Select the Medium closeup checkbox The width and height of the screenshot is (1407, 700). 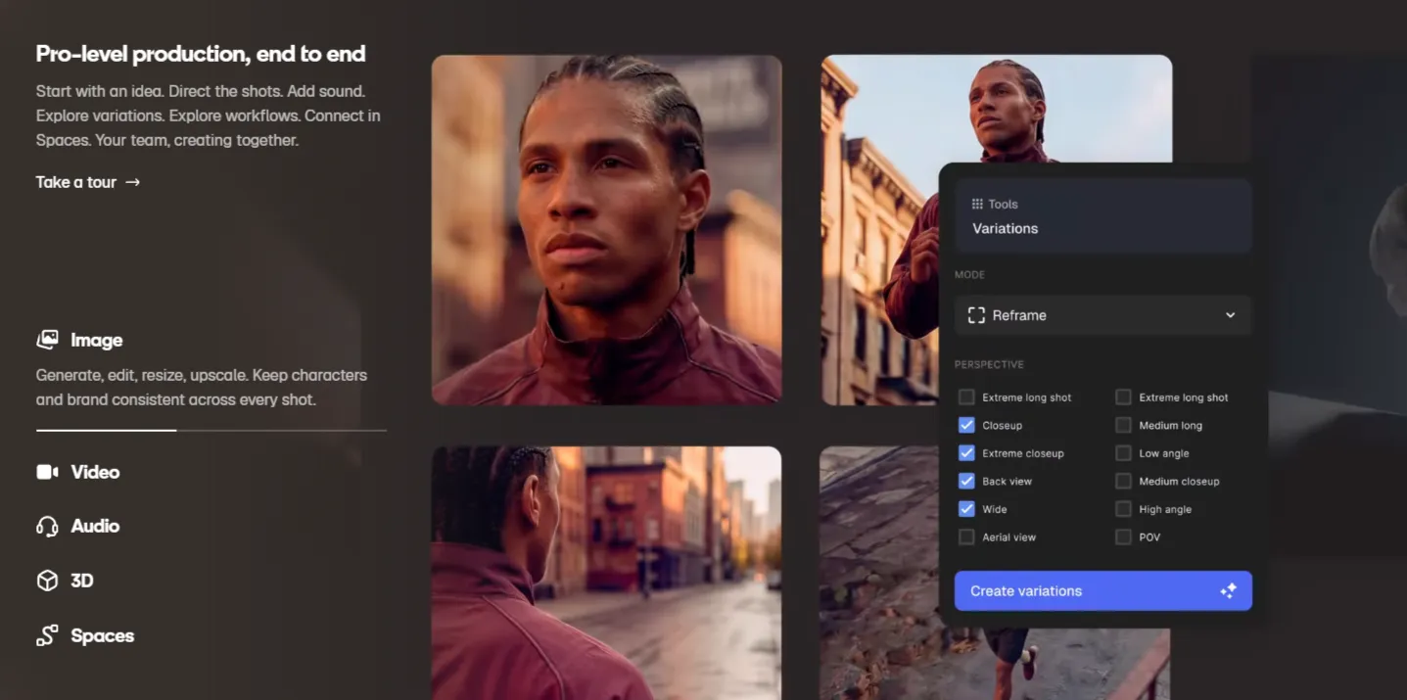(x=1123, y=481)
